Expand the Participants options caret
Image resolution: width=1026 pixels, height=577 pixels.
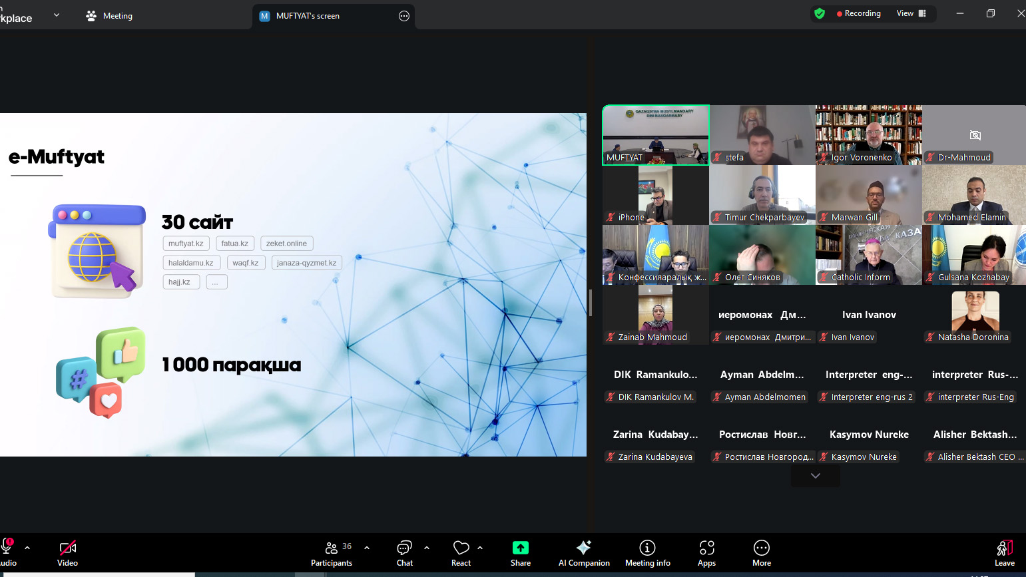(x=367, y=548)
